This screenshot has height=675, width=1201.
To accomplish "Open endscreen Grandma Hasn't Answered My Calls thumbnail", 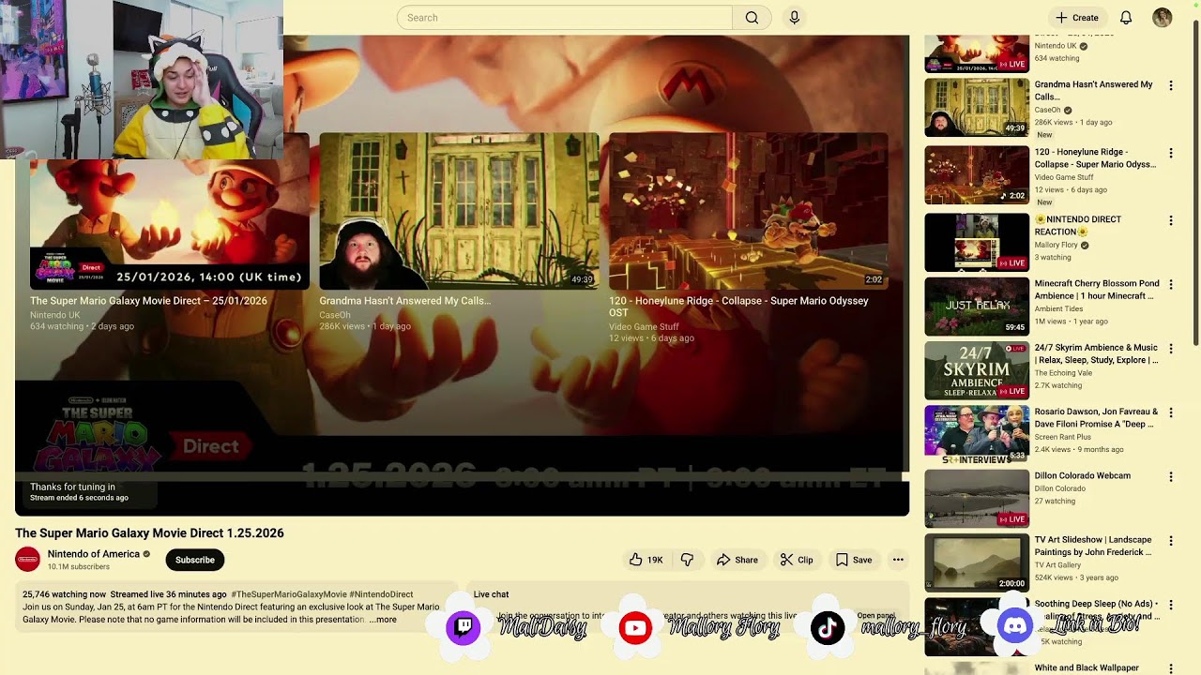I will [x=459, y=211].
